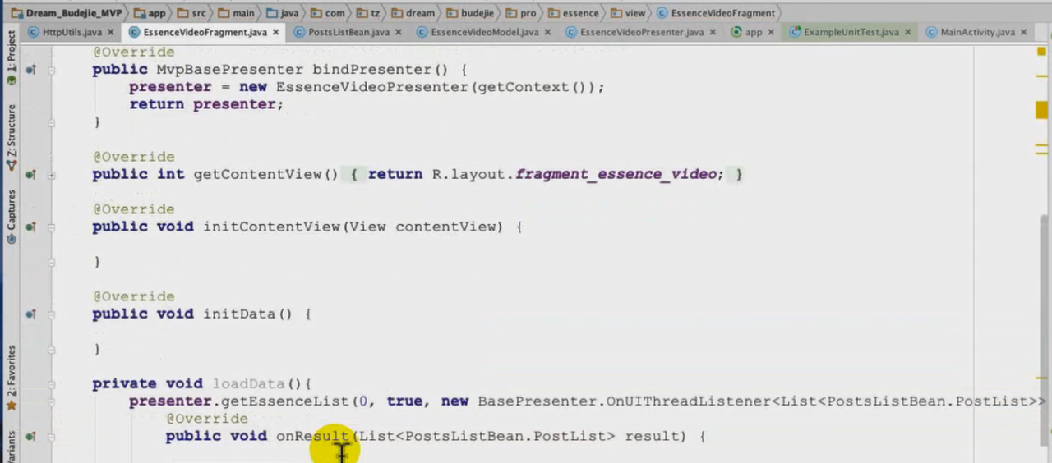Screen dimensions: 1052x463
Task: Close the app build file tab
Action: 771,32
